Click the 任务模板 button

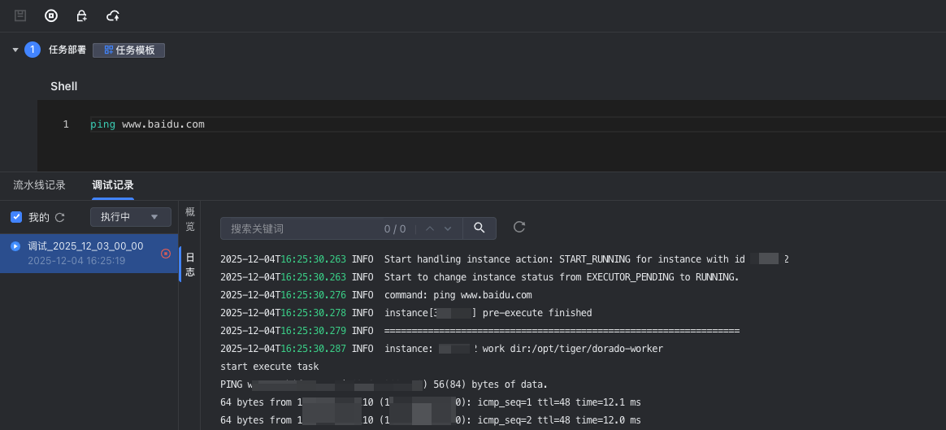[x=128, y=50]
